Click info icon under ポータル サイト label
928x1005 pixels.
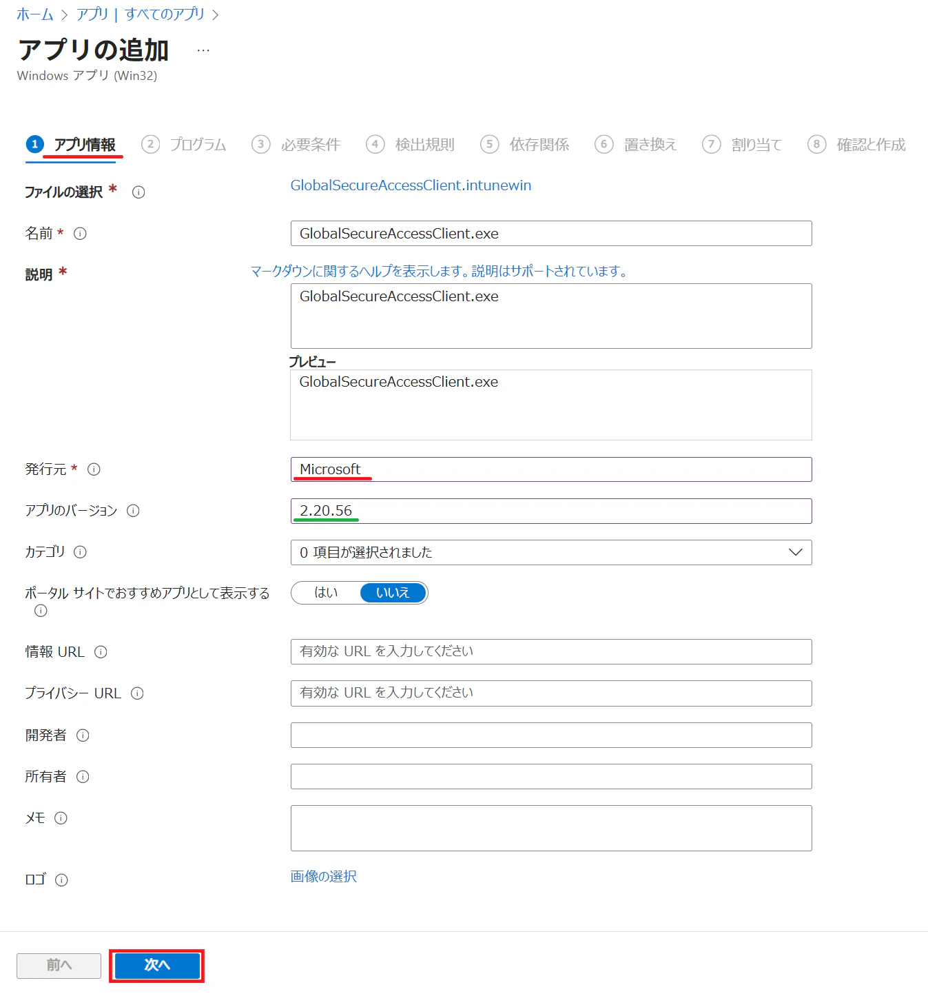coord(41,611)
